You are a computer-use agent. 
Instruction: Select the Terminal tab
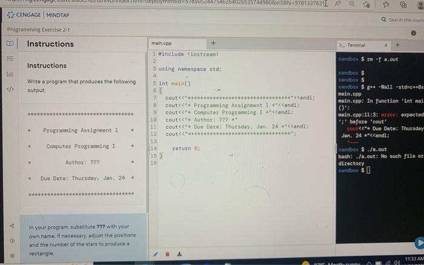356,45
